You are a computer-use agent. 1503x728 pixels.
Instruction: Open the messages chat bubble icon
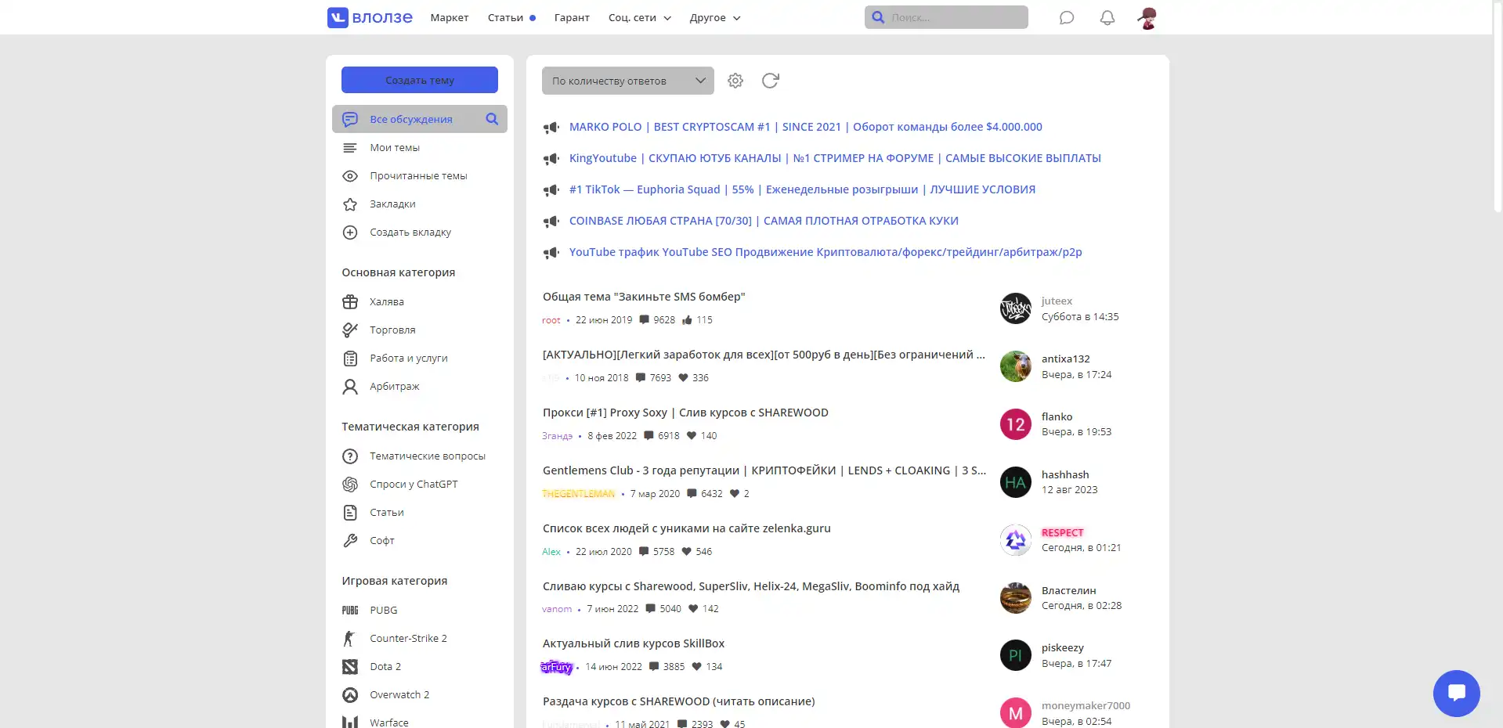[x=1066, y=17]
